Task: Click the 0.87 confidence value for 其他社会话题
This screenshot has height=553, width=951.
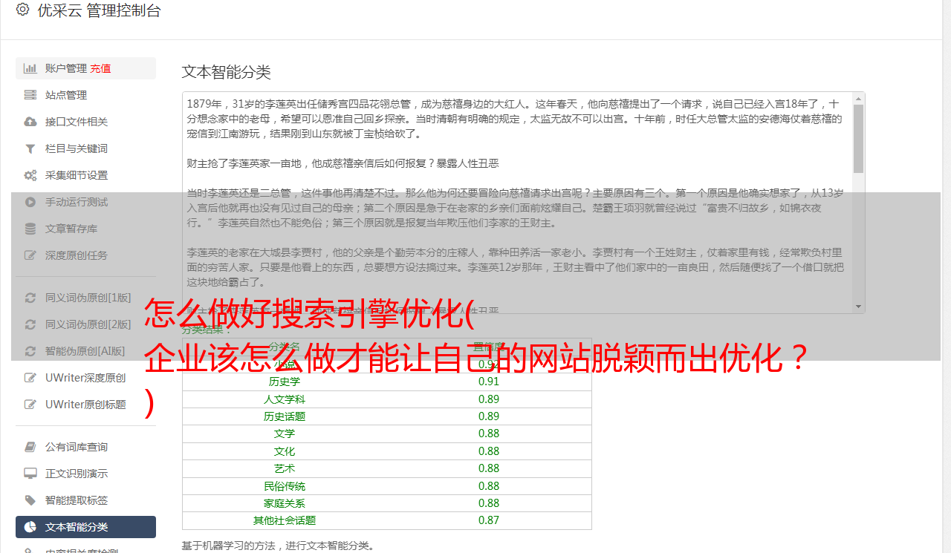Action: coord(489,520)
